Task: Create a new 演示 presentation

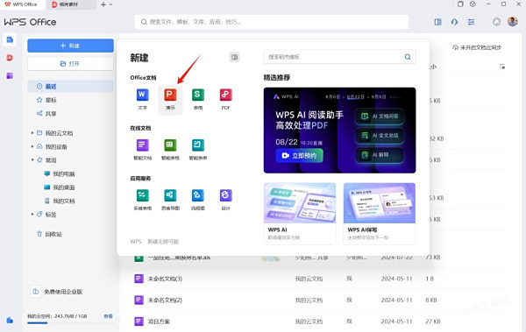Action: tap(170, 99)
